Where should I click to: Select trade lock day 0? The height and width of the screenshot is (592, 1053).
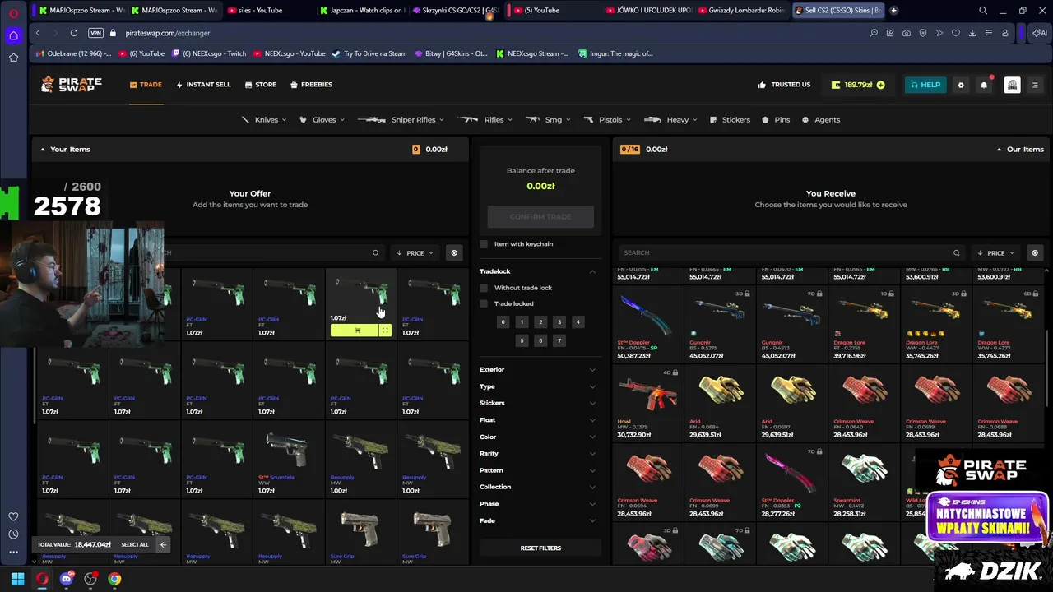(x=503, y=322)
